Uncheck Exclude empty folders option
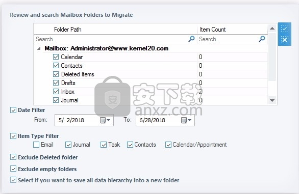 pos(13,169)
